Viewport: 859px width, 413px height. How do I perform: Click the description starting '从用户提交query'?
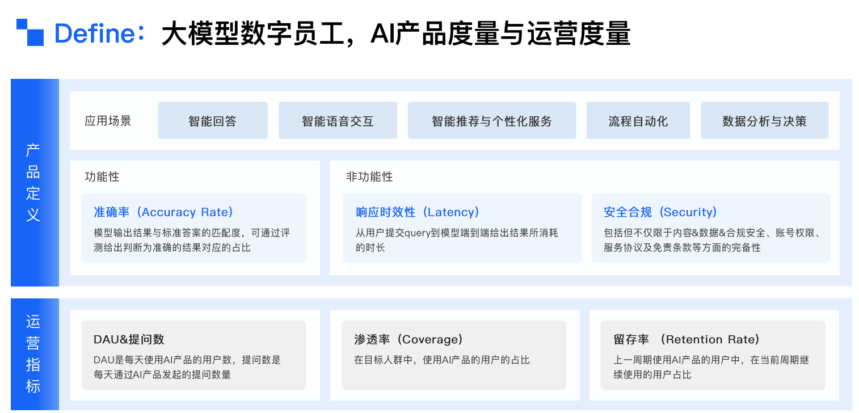pyautogui.click(x=457, y=240)
